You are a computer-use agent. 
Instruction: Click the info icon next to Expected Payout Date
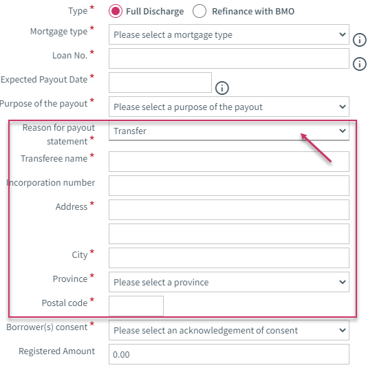coord(222,88)
